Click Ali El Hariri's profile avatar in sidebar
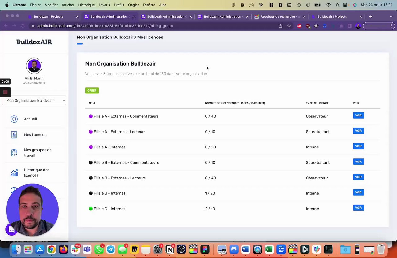 click(x=34, y=66)
